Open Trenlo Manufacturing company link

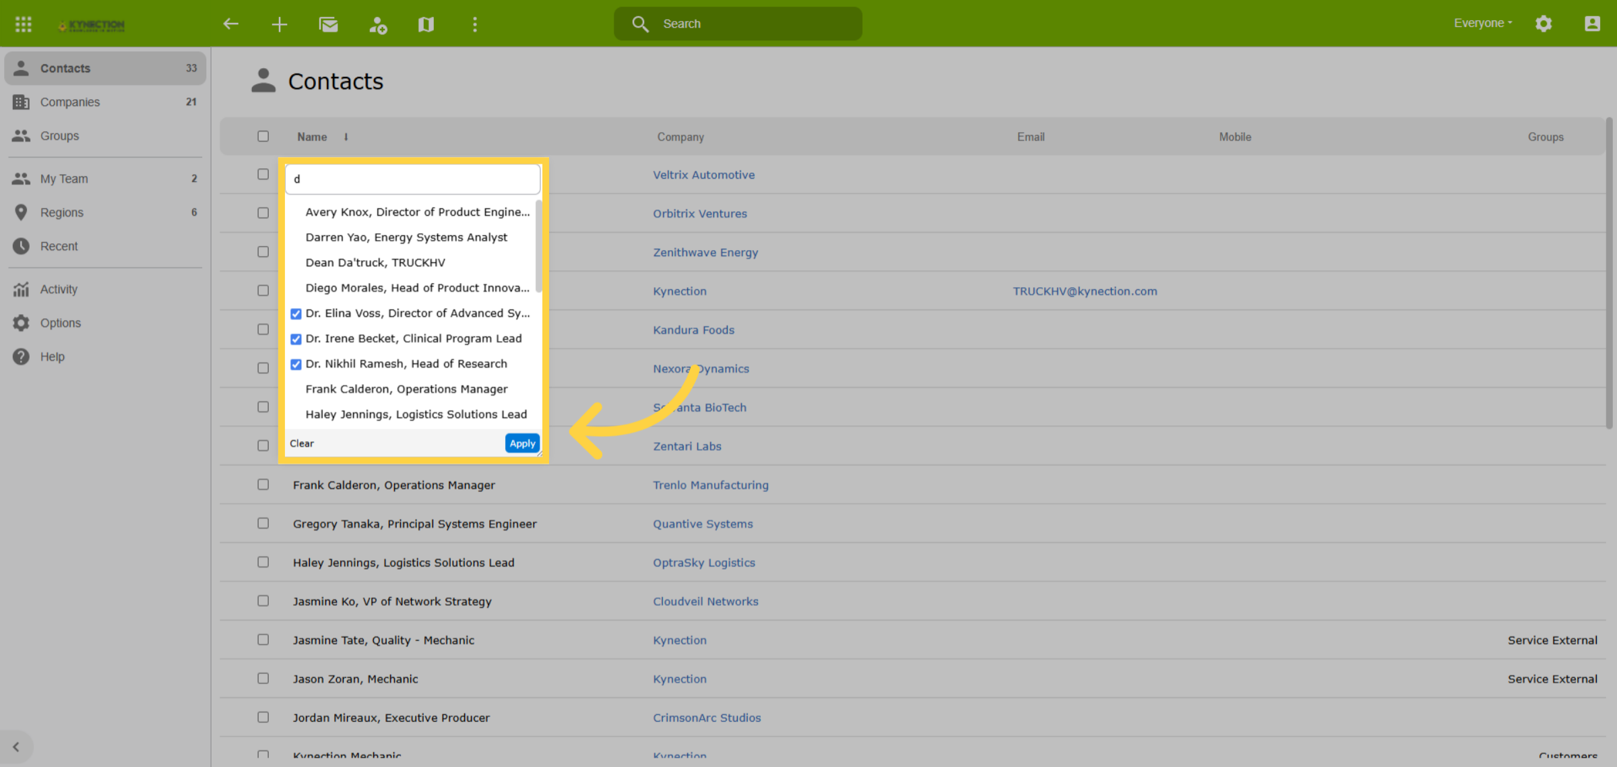pyautogui.click(x=710, y=485)
